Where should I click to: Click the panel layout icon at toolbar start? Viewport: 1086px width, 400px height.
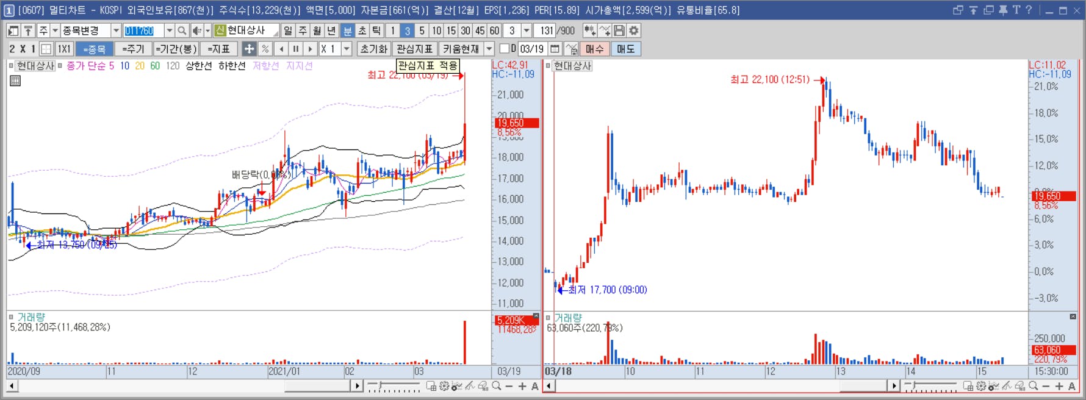[13, 30]
